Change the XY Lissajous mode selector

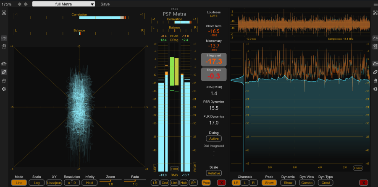54,182
